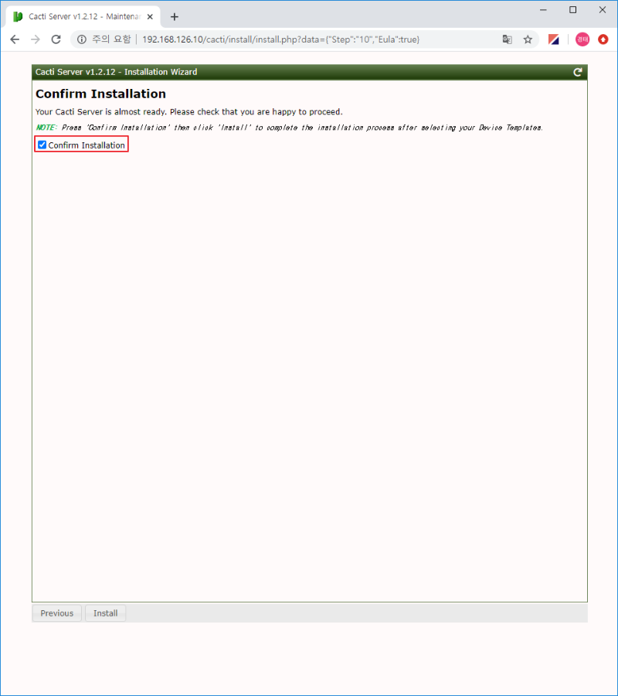This screenshot has width=618, height=696.
Task: Open a new browser tab
Action: coord(175,16)
